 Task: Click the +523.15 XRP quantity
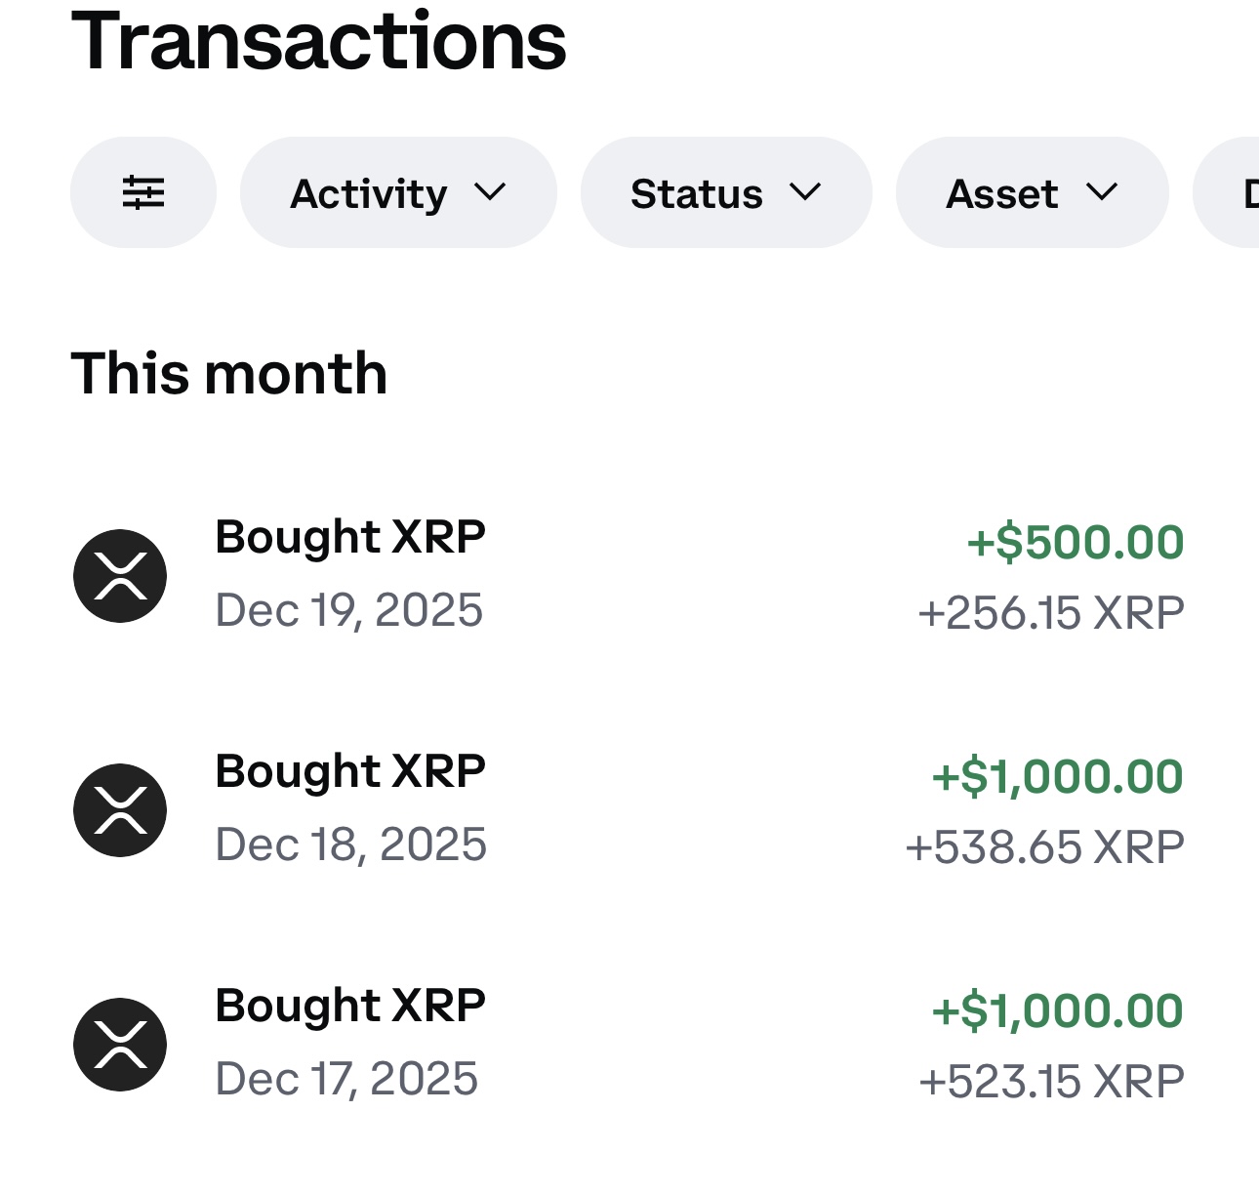coord(1051,1082)
